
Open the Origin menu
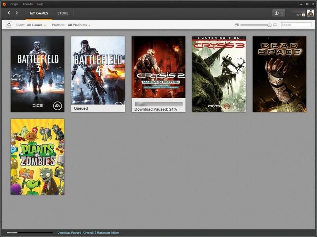14,4
